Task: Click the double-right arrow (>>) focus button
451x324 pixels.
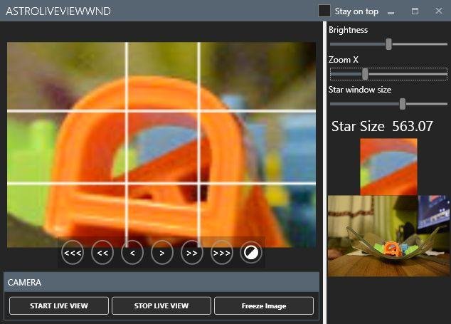Action: (x=192, y=252)
